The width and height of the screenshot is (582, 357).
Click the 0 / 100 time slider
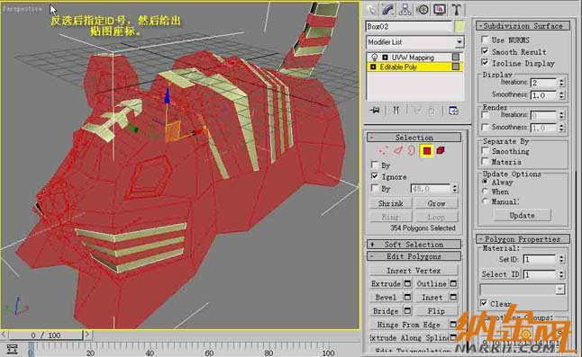click(x=46, y=335)
